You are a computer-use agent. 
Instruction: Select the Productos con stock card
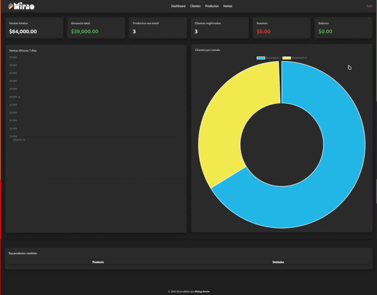point(158,28)
